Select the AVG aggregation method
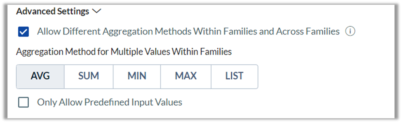402x123 pixels. (40, 76)
